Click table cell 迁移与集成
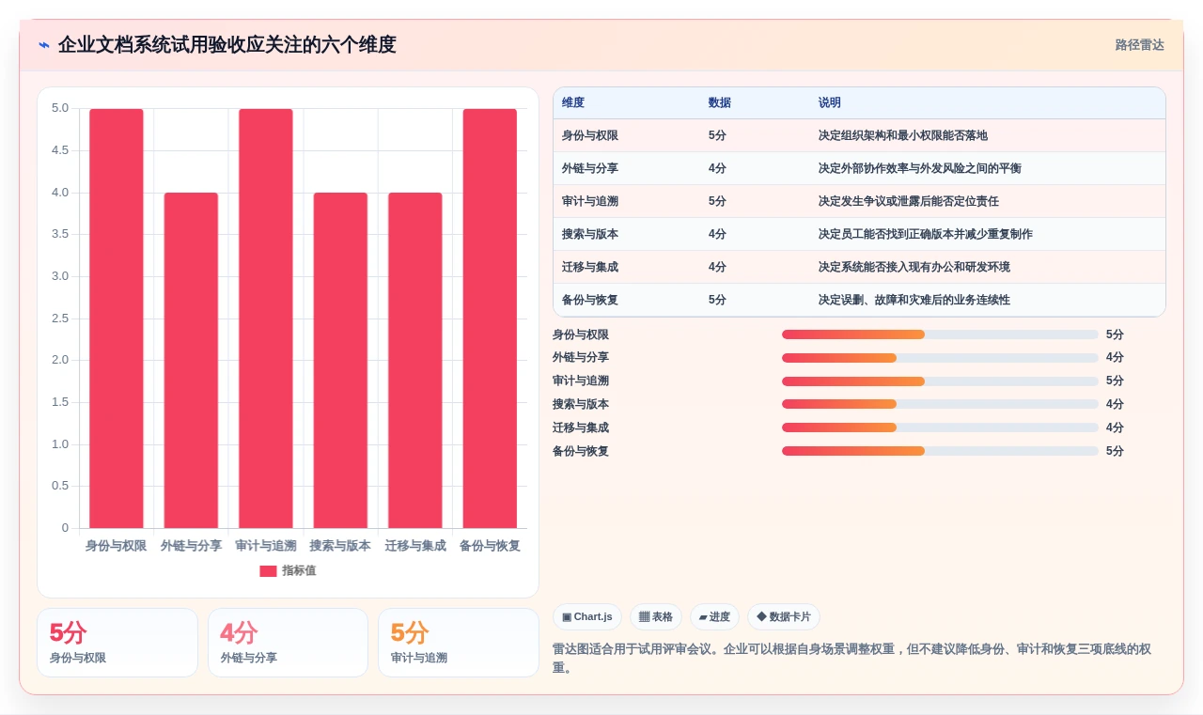The height and width of the screenshot is (715, 1203). pyautogui.click(x=590, y=267)
